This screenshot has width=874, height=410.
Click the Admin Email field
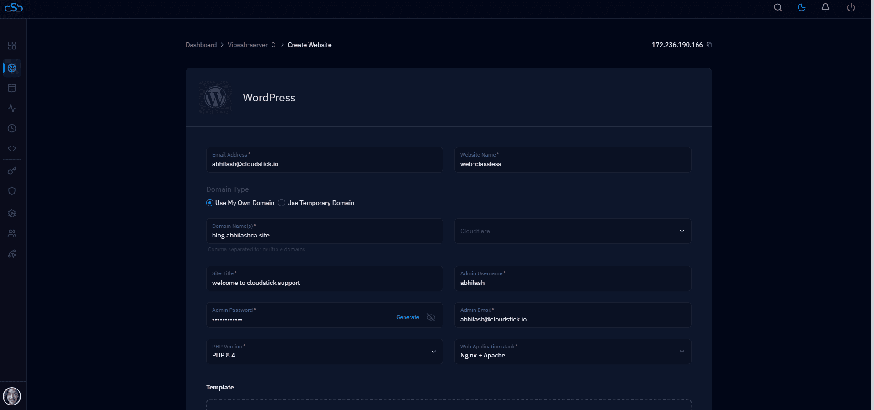click(573, 315)
